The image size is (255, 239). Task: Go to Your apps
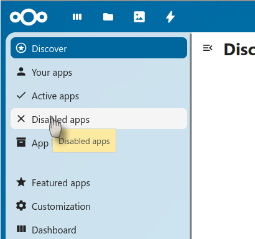point(99,72)
